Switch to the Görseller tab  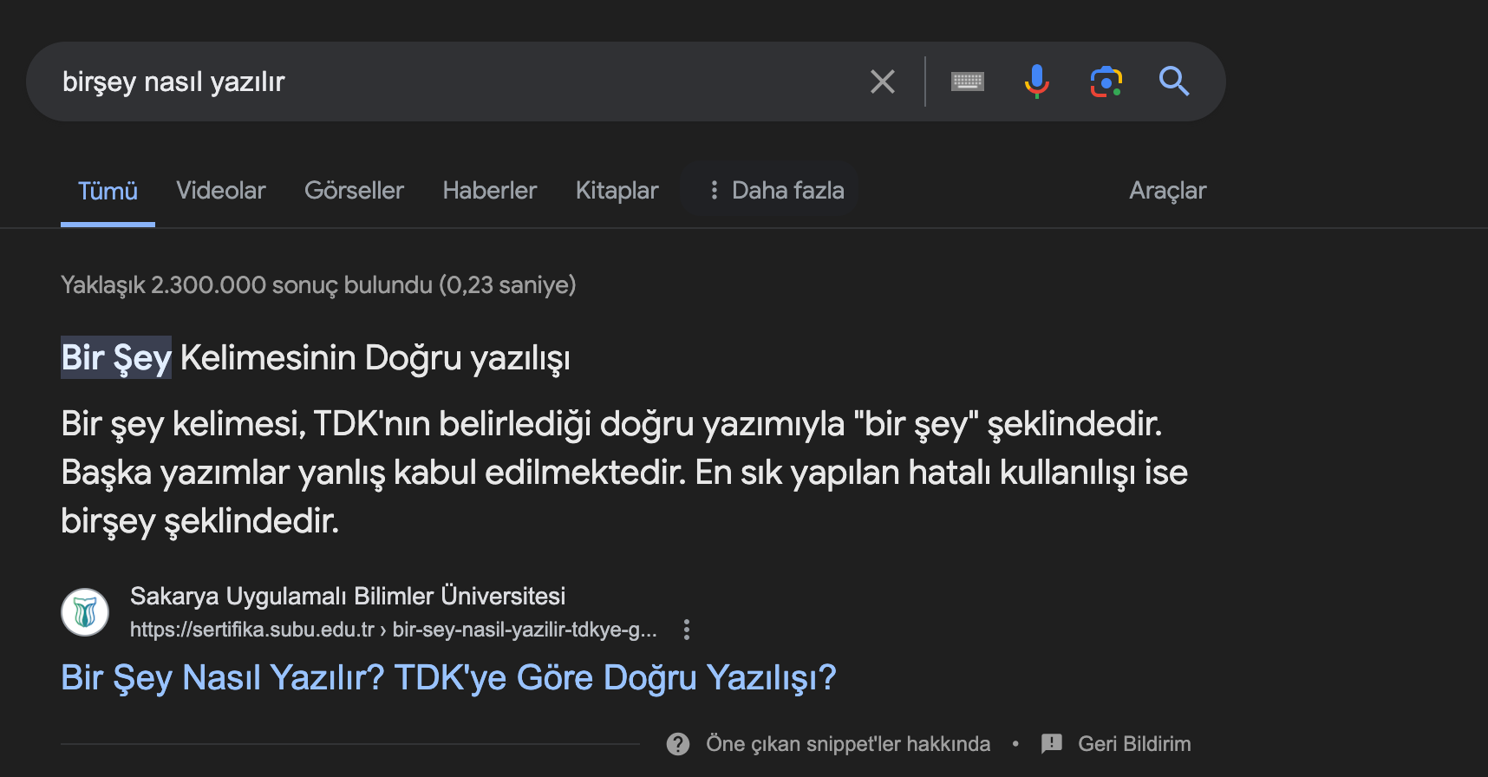point(354,191)
